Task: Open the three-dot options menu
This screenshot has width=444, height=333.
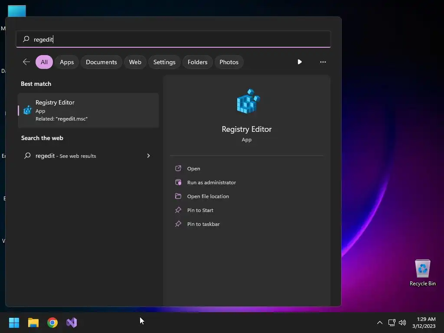Action: click(x=323, y=62)
